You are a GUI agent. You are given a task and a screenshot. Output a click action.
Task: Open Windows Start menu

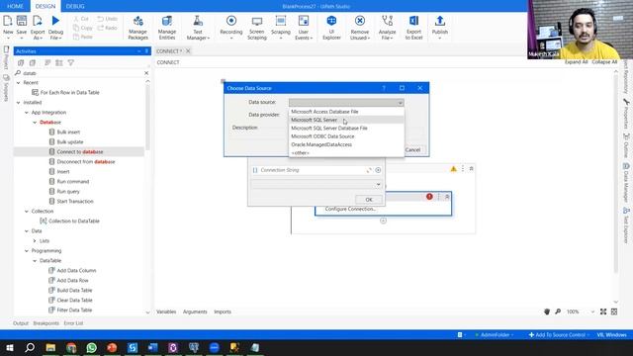(9, 347)
